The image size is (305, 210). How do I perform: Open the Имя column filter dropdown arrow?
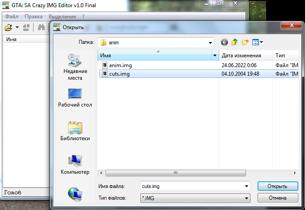pyautogui.click(x=215, y=56)
